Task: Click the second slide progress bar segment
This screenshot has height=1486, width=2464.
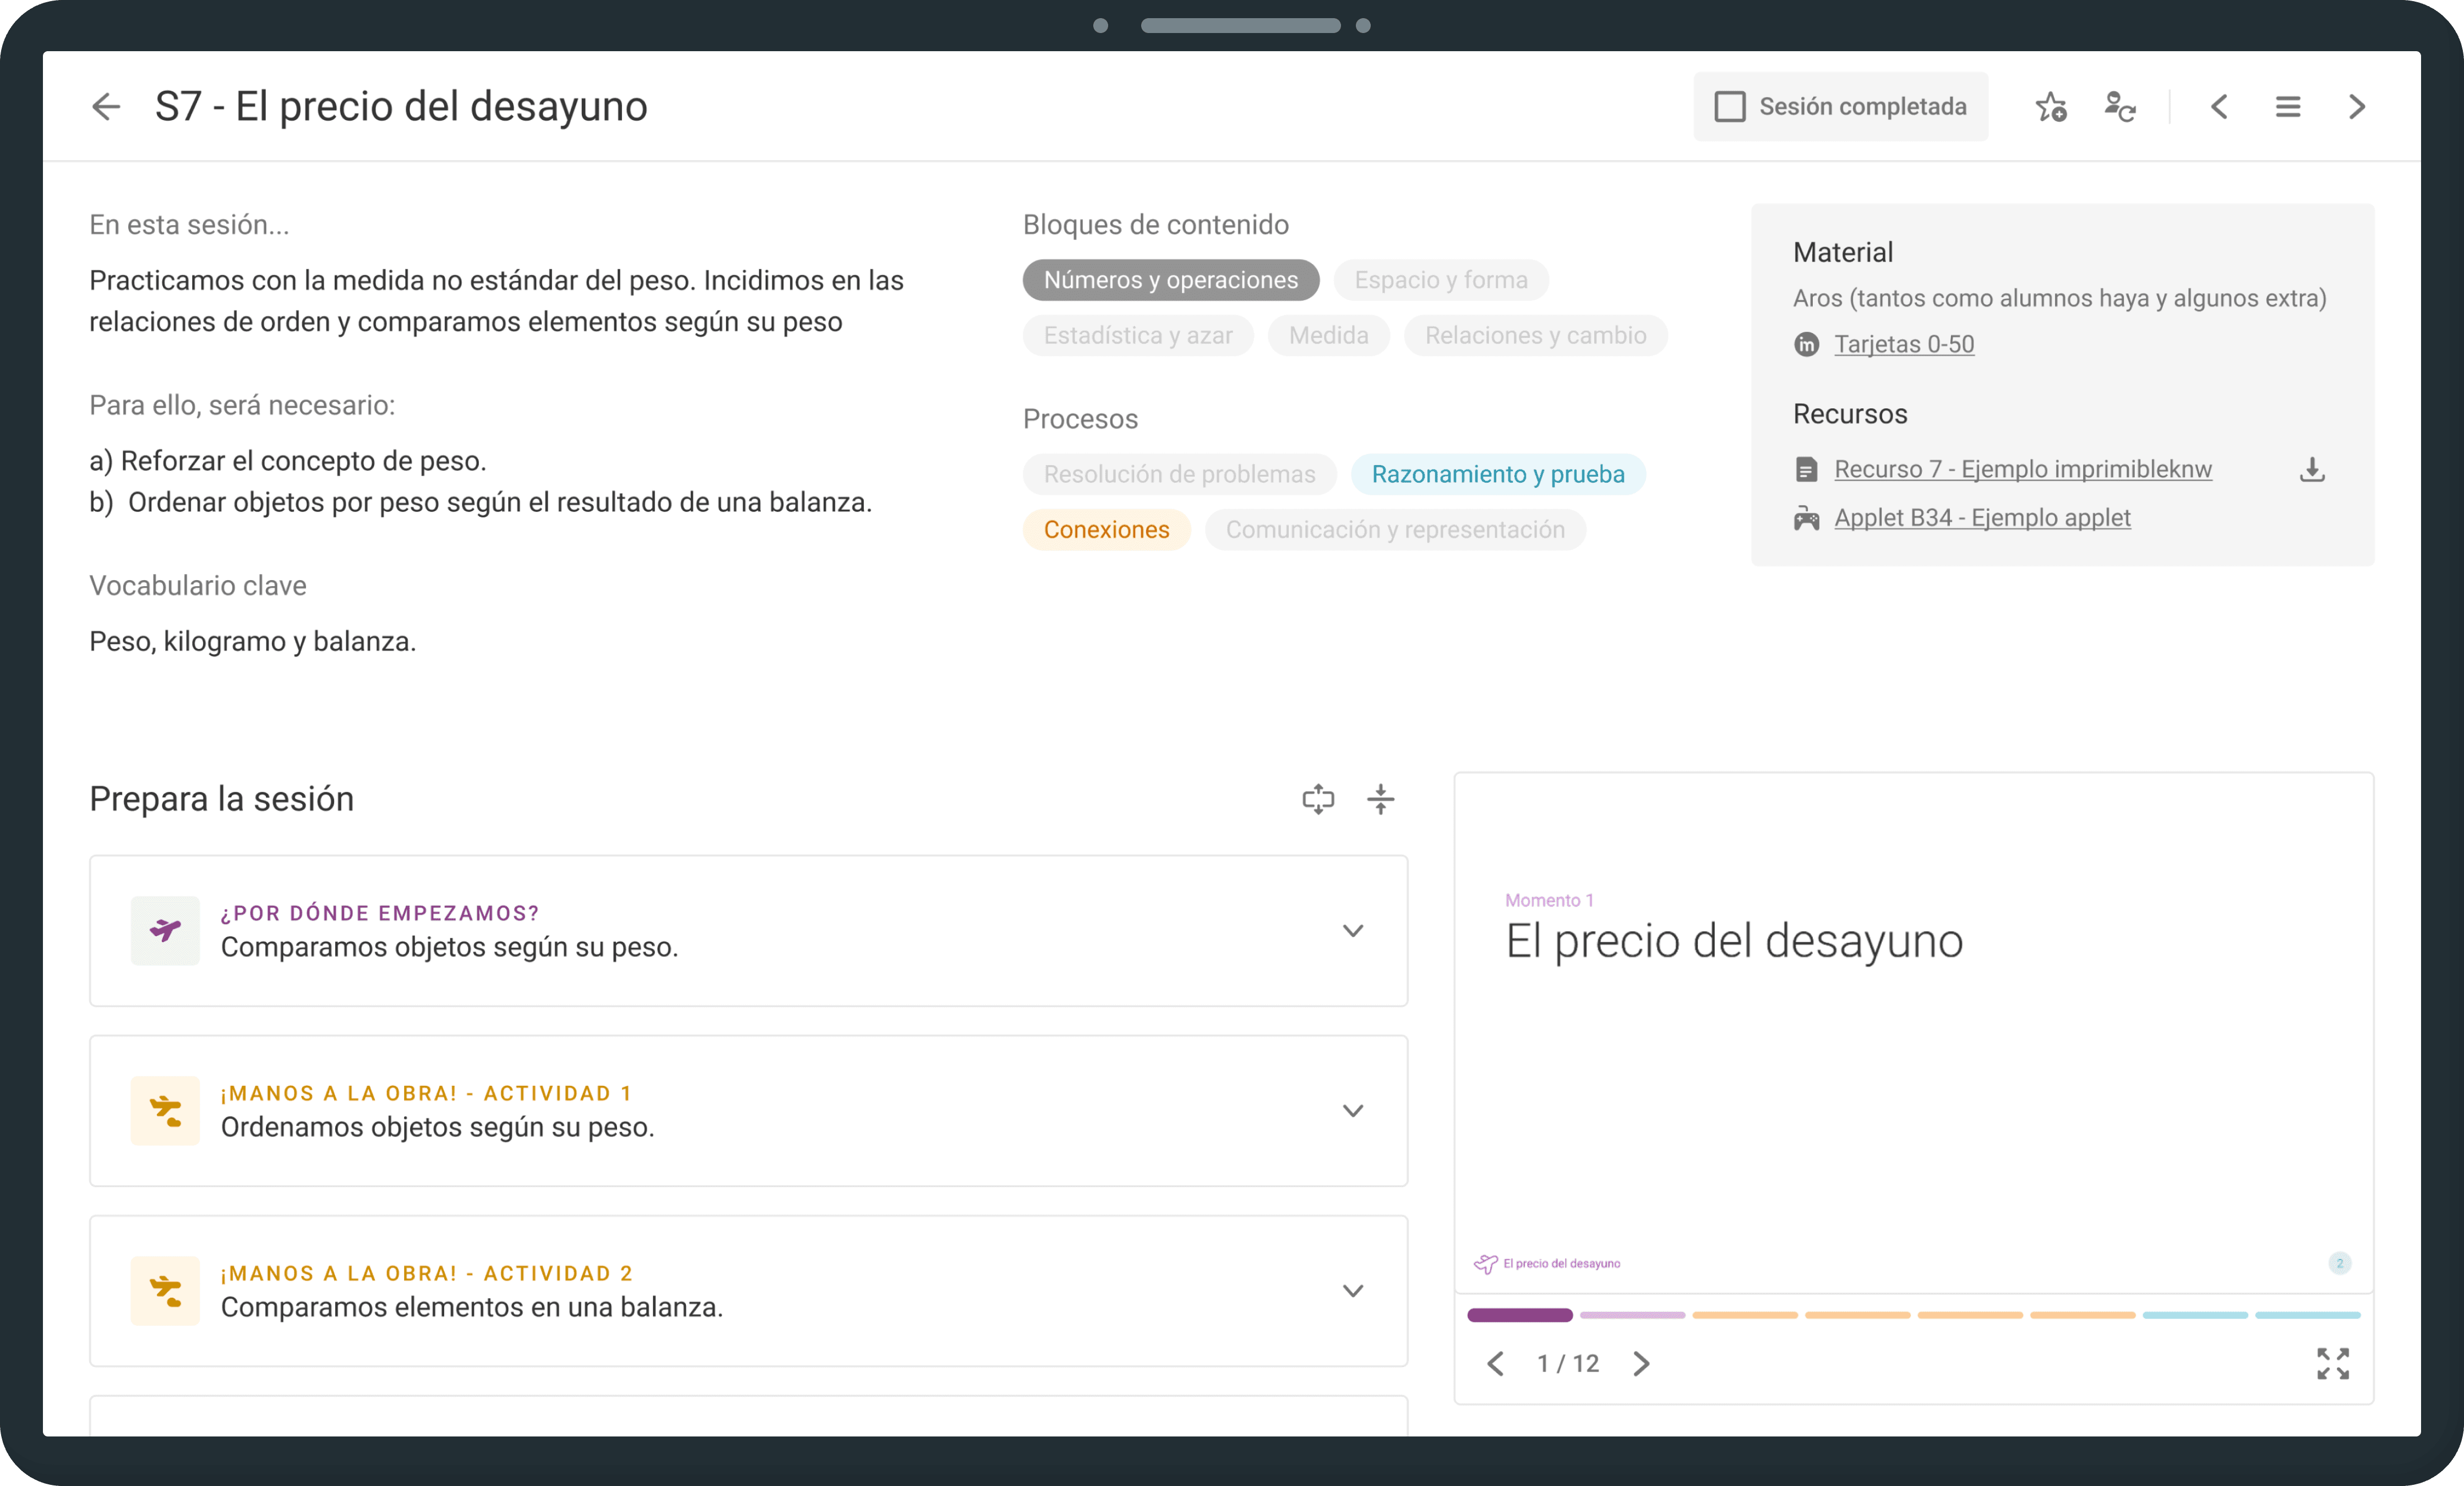Action: [1632, 1315]
